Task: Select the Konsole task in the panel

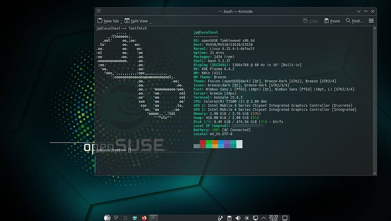Action: point(154,218)
